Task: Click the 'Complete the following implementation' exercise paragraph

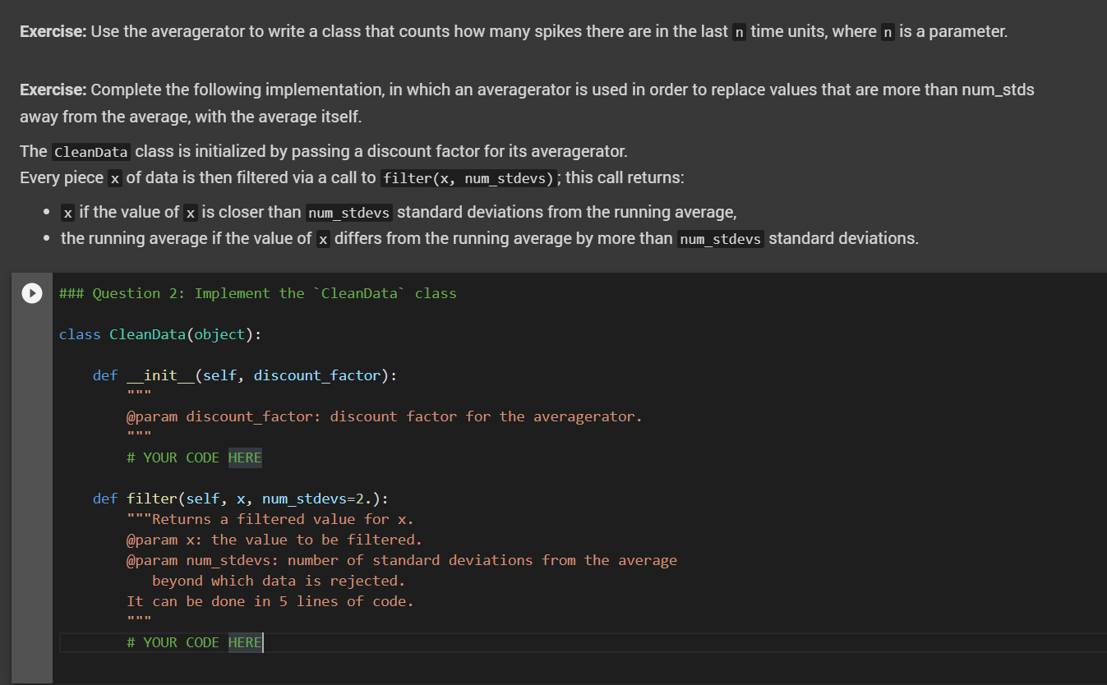Action: click(x=527, y=103)
